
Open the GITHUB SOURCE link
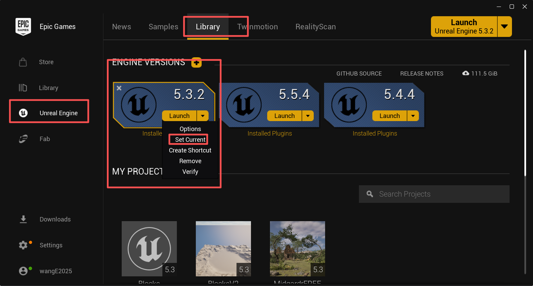click(x=359, y=73)
